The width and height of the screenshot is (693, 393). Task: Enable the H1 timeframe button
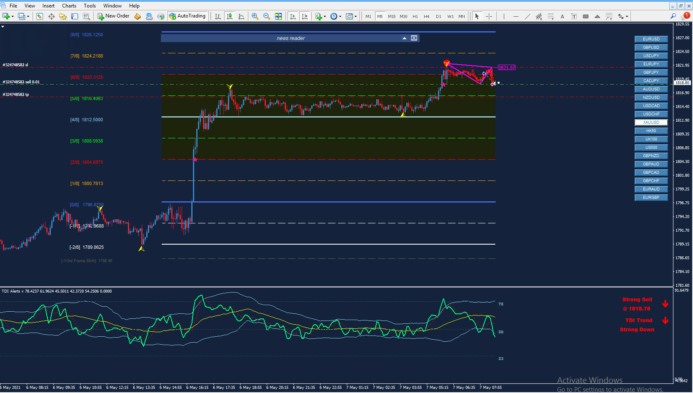415,16
